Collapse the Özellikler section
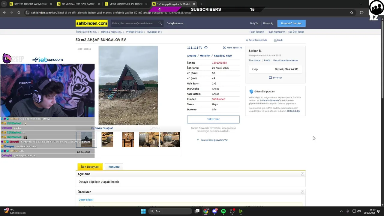The height and width of the screenshot is (216, 384). 302,192
